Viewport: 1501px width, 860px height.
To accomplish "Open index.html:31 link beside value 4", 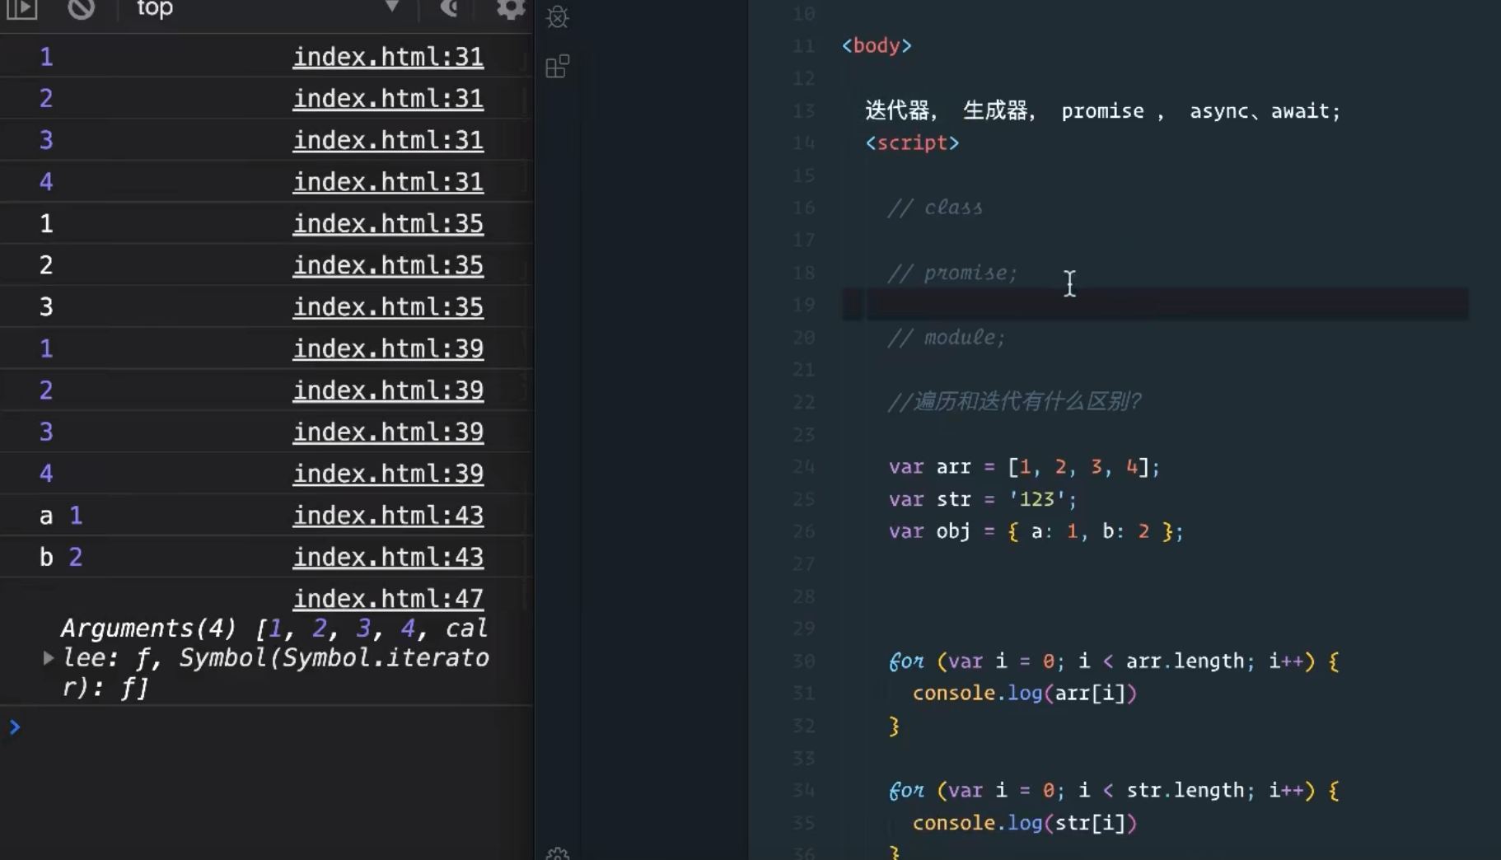I will point(388,181).
